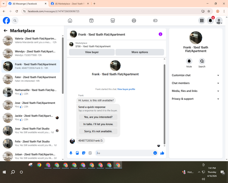Screen dimensions: 228x183
Task: Click the Aa message input field
Action: coord(124,153)
